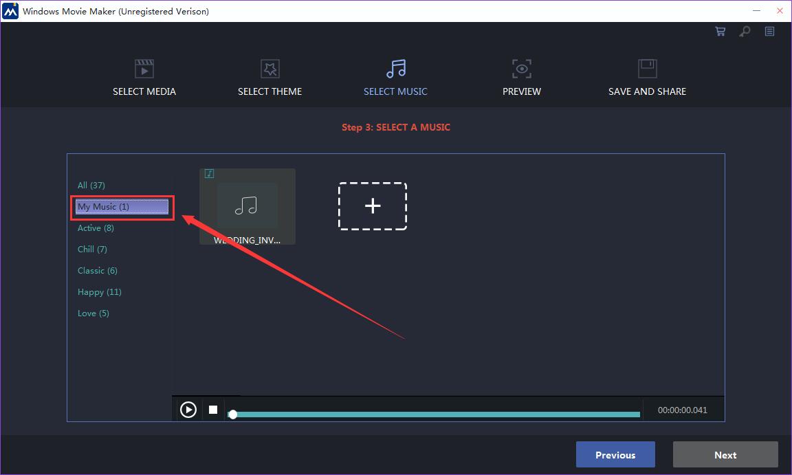Screen dimensions: 792x475
Task: Open the SELECT MUSIC step label
Action: point(395,91)
